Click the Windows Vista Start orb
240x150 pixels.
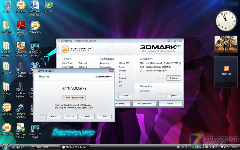point(6,147)
